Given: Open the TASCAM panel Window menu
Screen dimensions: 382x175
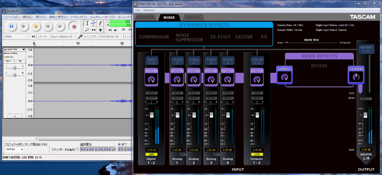Looking at the screenshot, I should coord(149,10).
